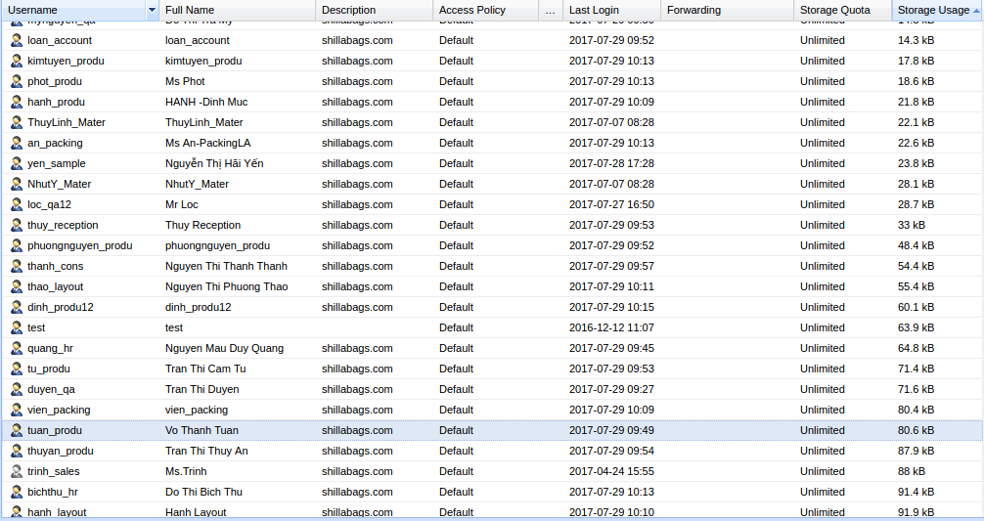The height and width of the screenshot is (521, 984).
Task: Click full name 'Tran Thi Thuy An'
Action: [206, 451]
